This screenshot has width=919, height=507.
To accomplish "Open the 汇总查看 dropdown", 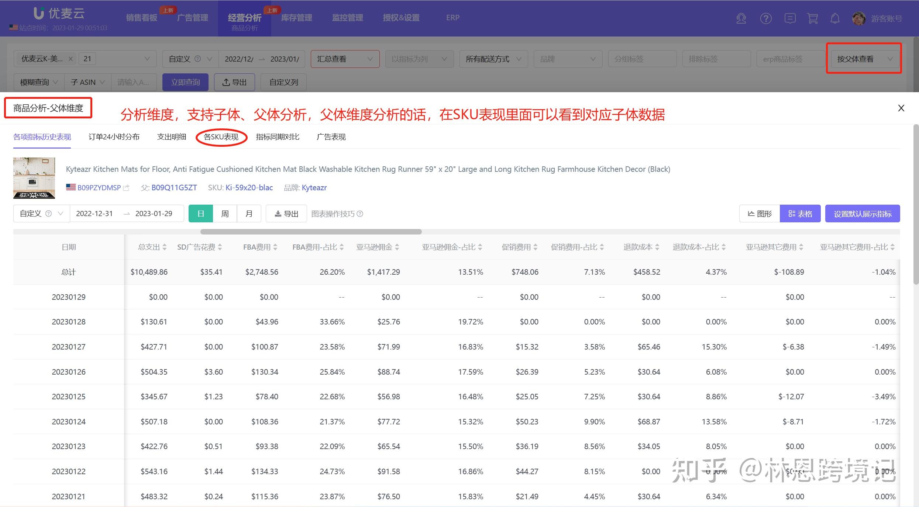I will (344, 59).
